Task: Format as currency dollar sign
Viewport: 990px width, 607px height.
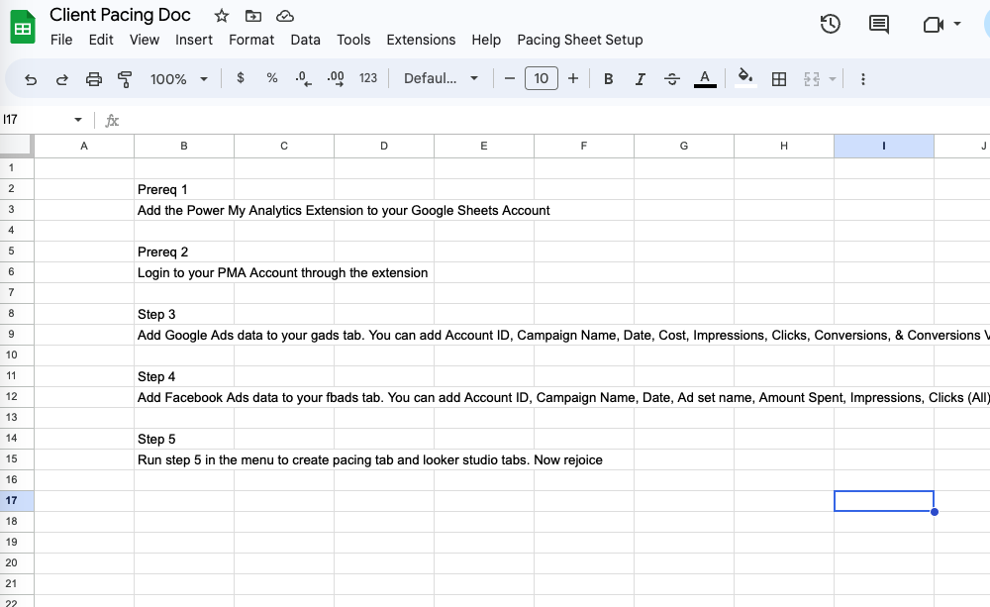Action: [x=240, y=78]
